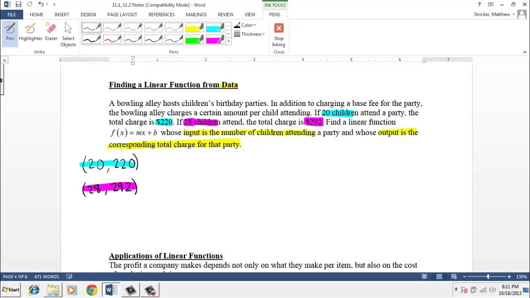Show hidden system tray icons

click(456, 290)
